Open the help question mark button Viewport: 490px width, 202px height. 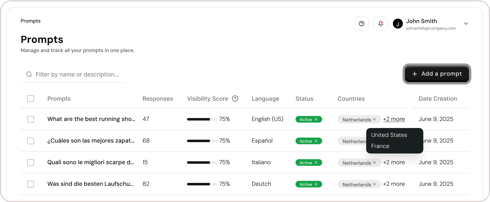point(361,24)
